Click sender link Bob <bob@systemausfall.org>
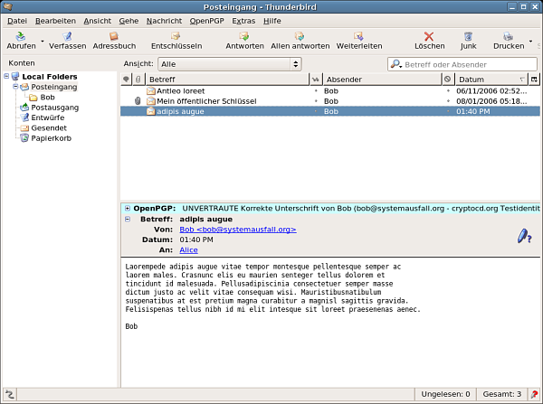The width and height of the screenshot is (543, 404). pyautogui.click(x=238, y=230)
